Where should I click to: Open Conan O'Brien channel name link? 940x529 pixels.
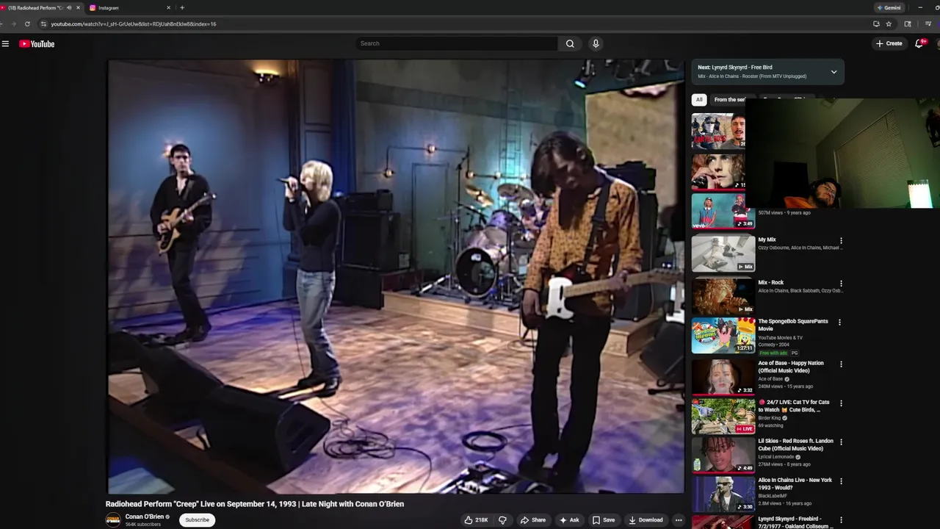coord(145,517)
